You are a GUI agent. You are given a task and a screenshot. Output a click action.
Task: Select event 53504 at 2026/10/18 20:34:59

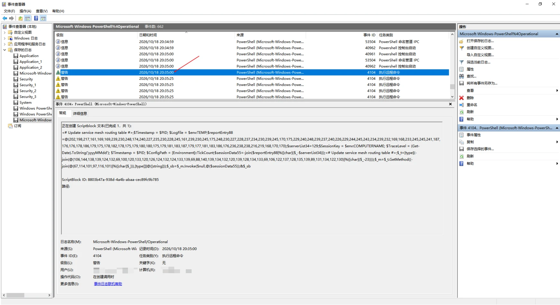252,42
